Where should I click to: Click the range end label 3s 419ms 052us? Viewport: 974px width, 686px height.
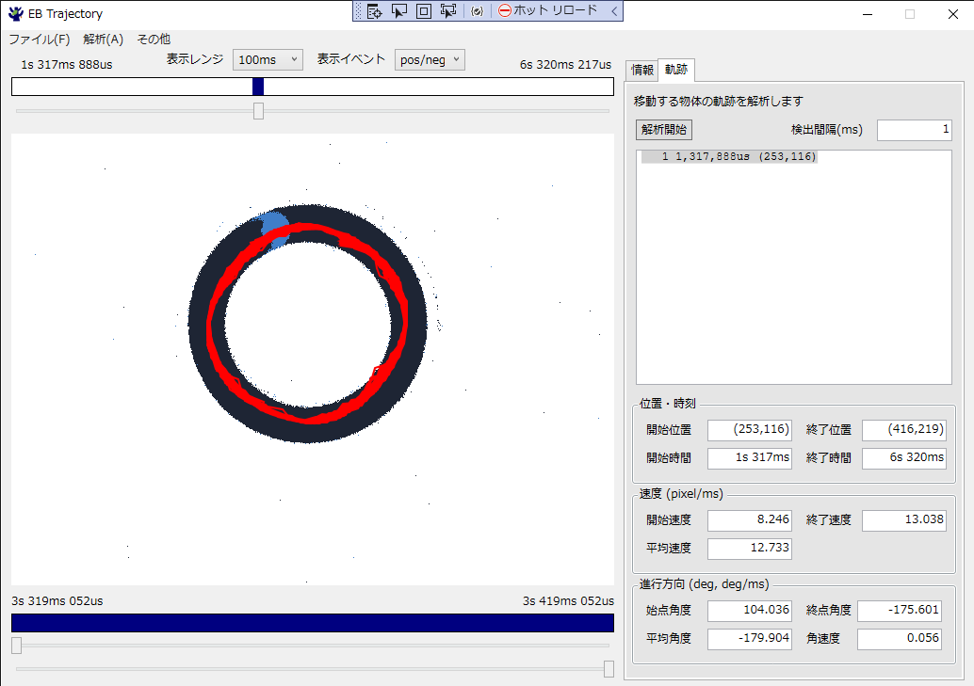coord(568,601)
